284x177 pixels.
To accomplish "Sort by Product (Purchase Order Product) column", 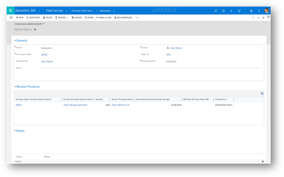I will (78, 99).
